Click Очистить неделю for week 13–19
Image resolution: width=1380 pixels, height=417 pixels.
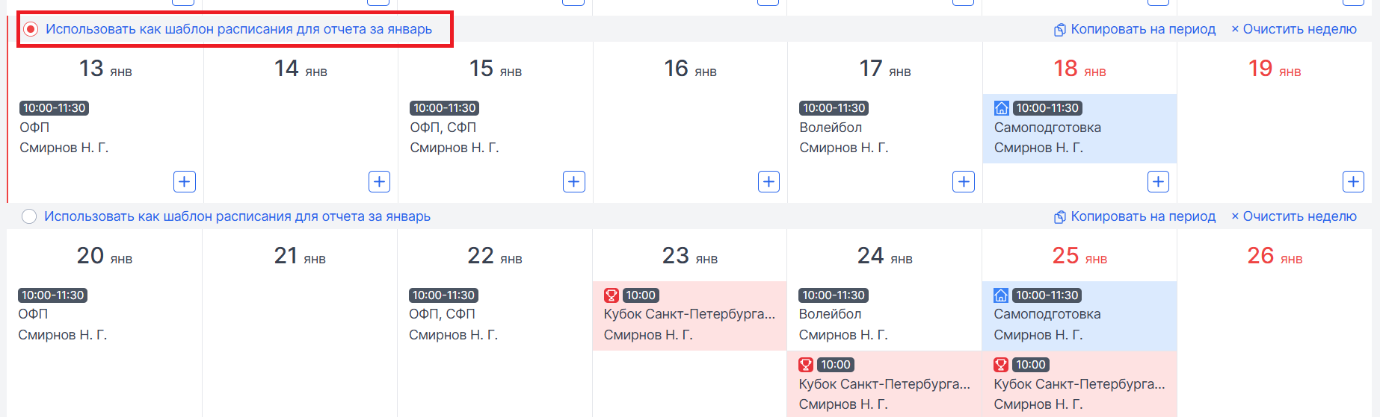click(x=1294, y=29)
